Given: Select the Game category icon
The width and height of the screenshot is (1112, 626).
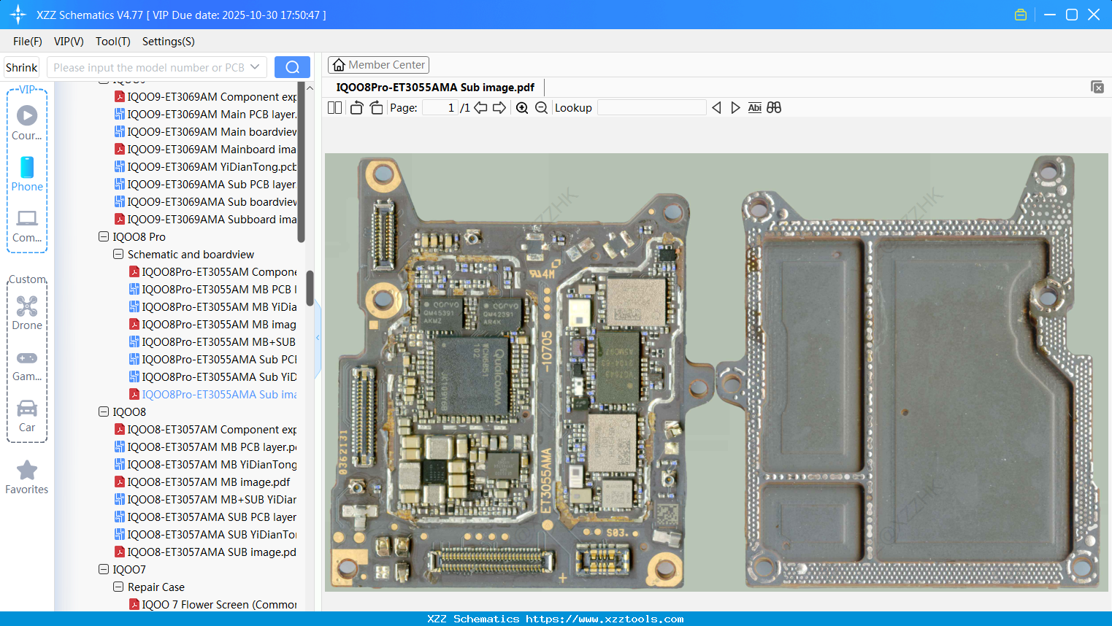Looking at the screenshot, I should point(27,358).
